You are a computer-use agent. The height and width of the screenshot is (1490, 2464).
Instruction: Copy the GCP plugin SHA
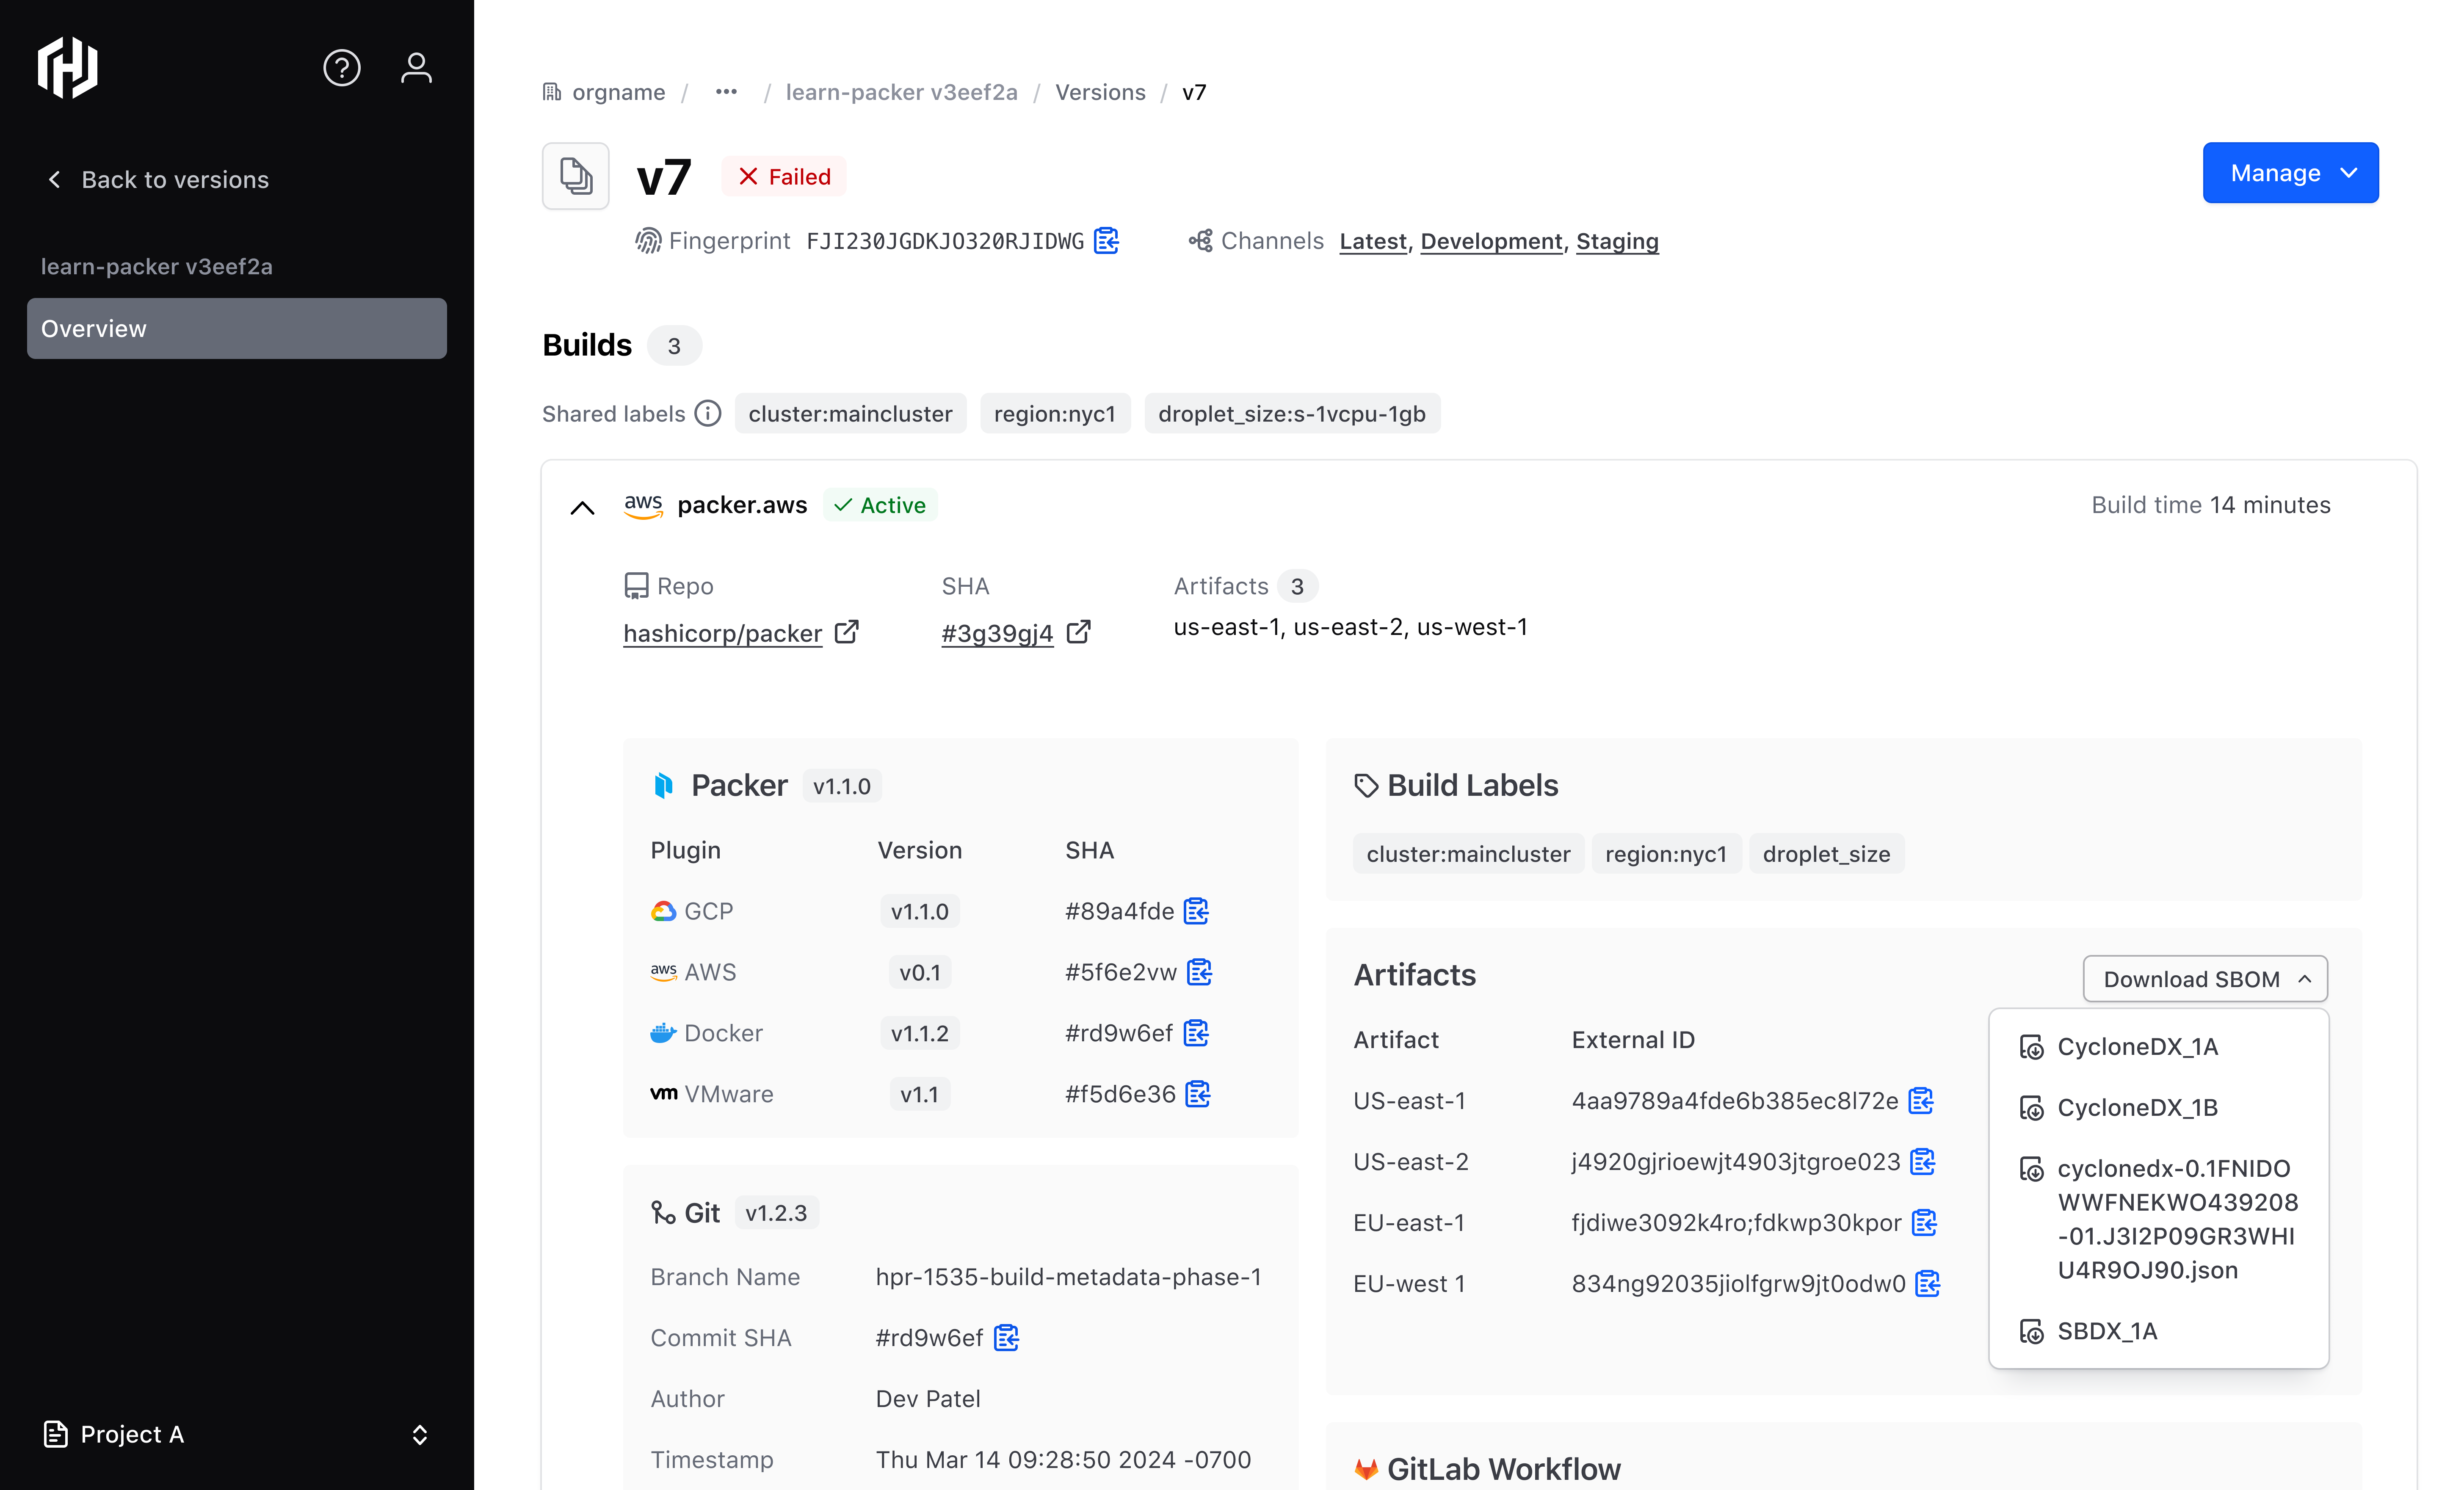click(1196, 911)
